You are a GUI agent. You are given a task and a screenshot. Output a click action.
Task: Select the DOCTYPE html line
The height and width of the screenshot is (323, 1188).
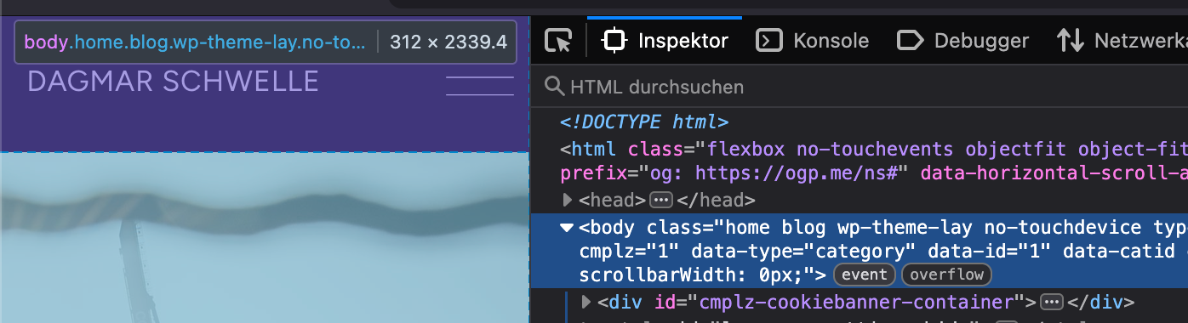click(x=643, y=122)
